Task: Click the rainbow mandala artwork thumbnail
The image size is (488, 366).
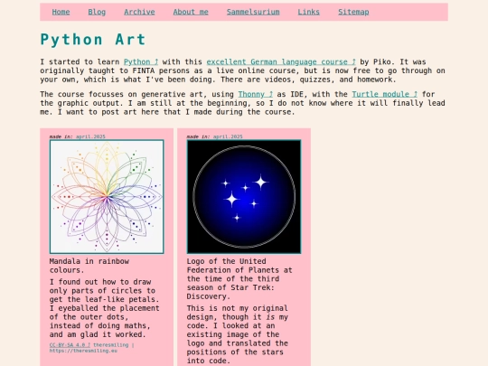Action: pos(107,197)
